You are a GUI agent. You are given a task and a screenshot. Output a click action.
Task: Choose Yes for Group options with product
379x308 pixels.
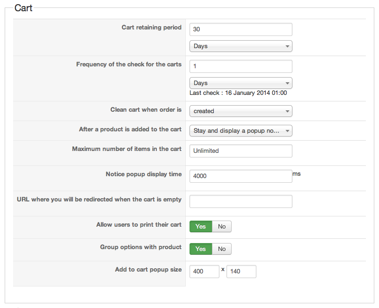coord(201,249)
